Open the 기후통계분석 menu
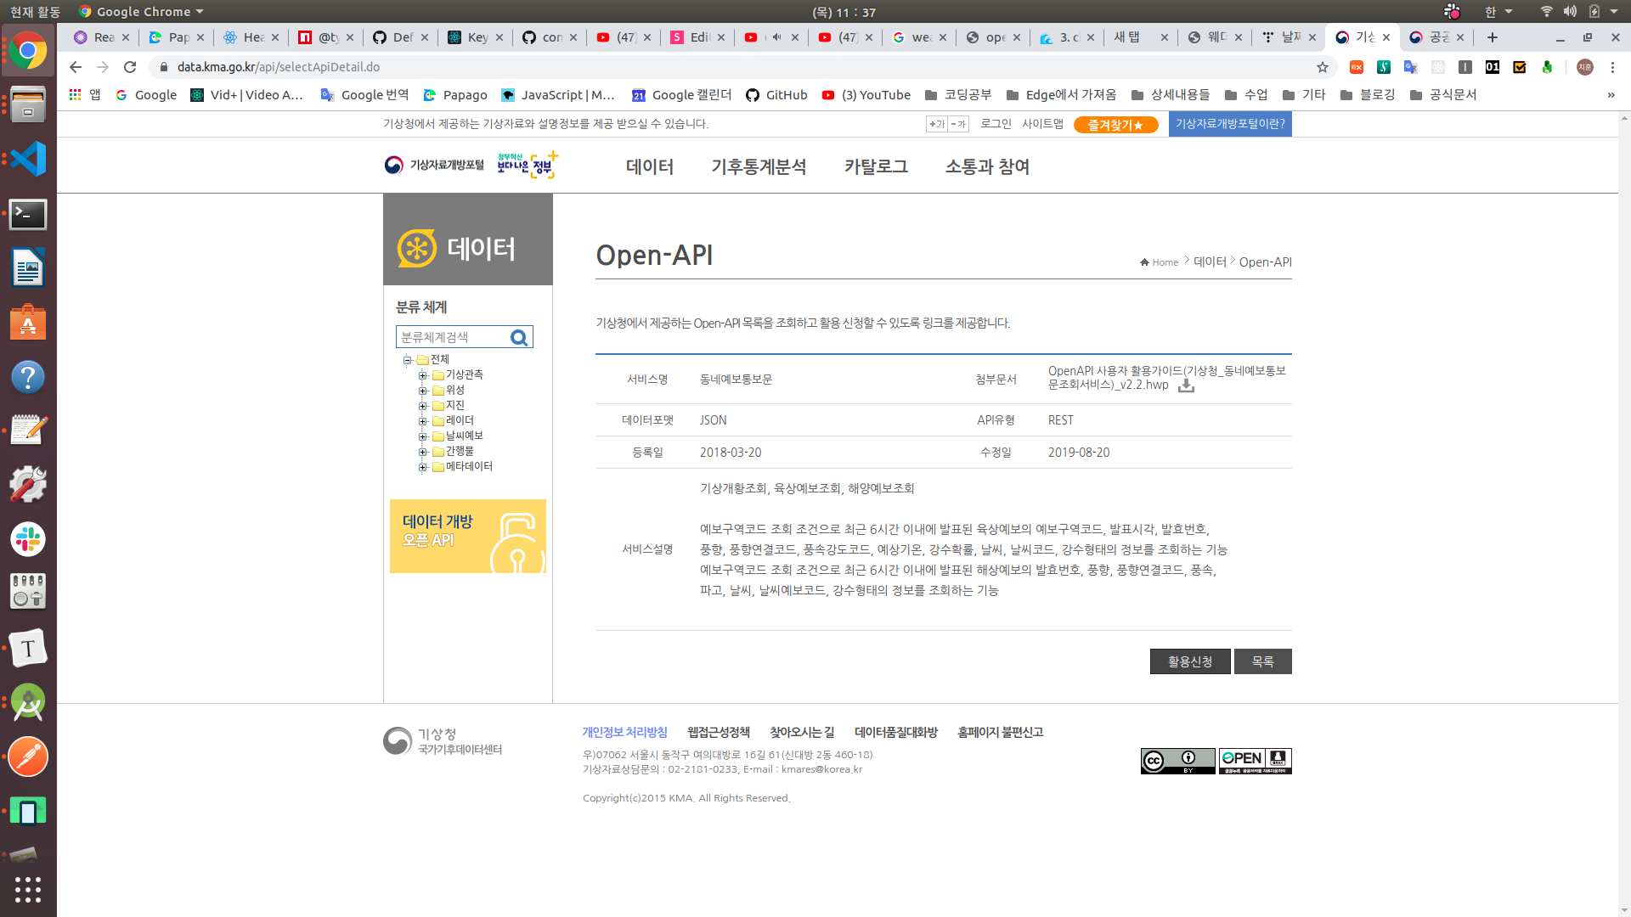Image resolution: width=1631 pixels, height=917 pixels. (759, 167)
